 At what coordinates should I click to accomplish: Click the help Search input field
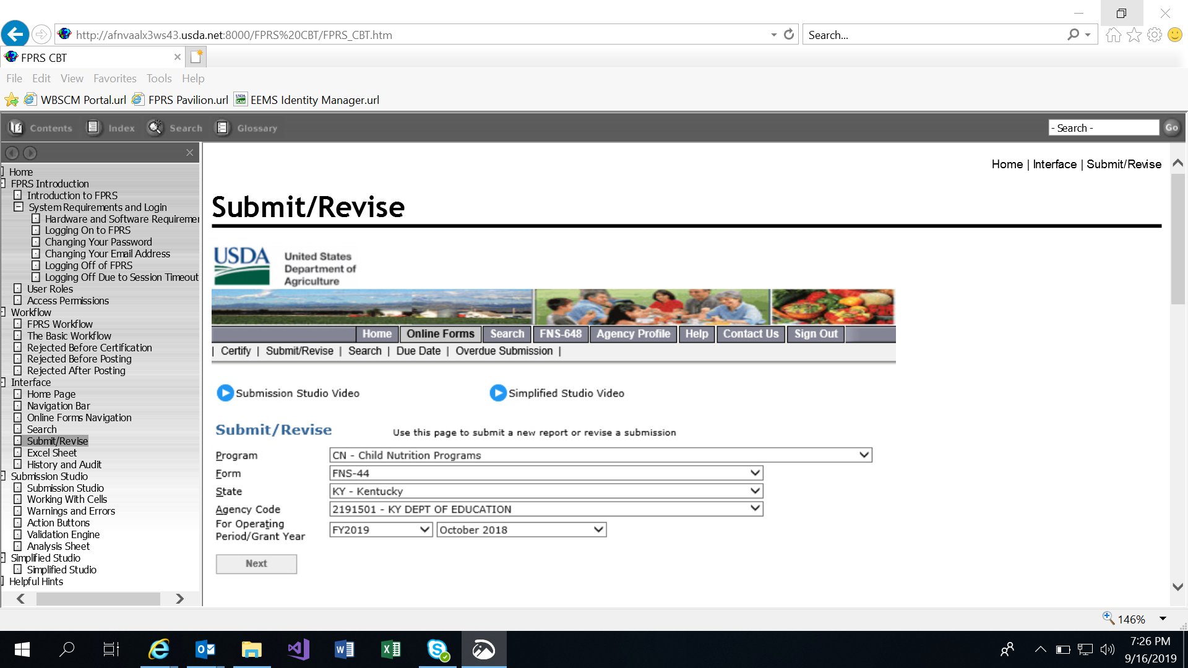point(1103,128)
